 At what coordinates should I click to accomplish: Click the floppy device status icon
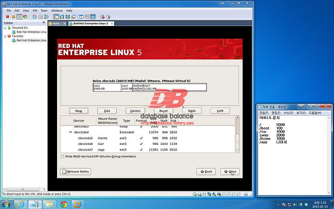pyautogui.click(x=204, y=194)
